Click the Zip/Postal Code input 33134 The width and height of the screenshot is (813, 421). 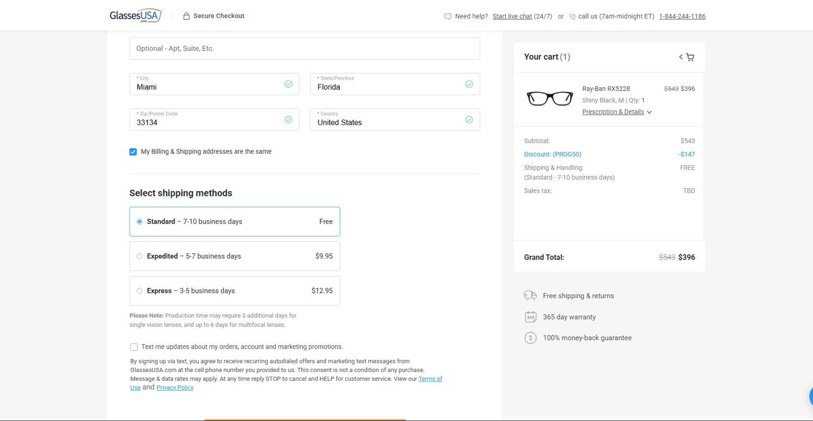(x=214, y=120)
